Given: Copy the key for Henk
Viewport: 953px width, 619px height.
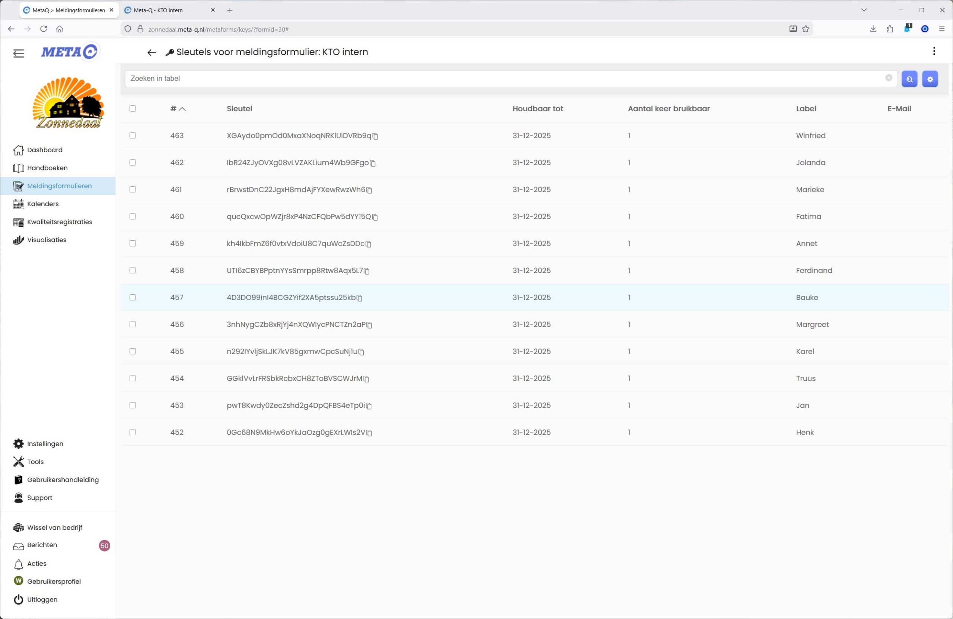Looking at the screenshot, I should pos(369,433).
